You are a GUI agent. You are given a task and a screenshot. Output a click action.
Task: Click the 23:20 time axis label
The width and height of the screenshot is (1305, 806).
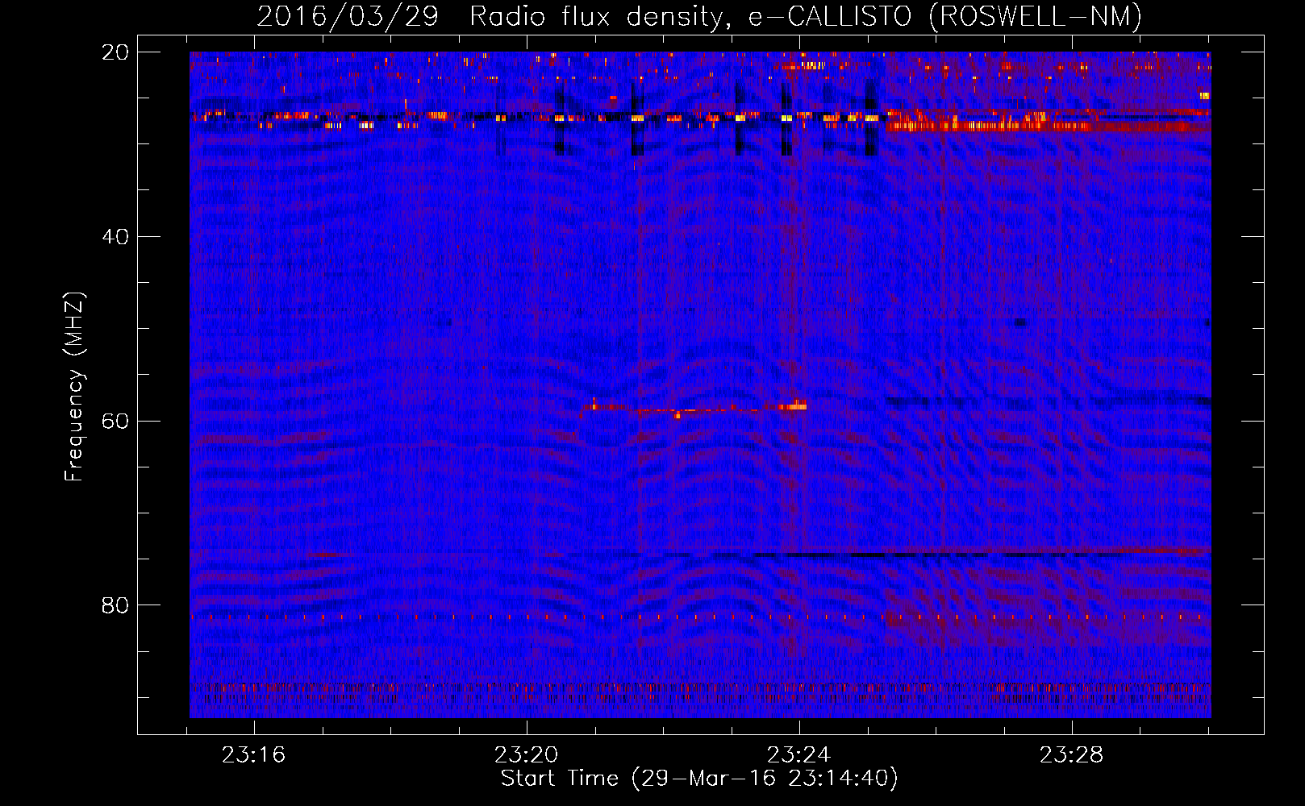(527, 755)
